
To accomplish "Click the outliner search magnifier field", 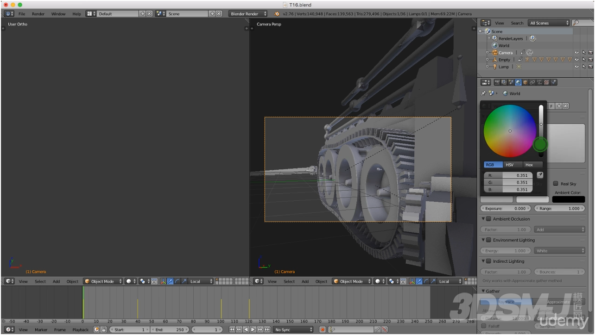I will tap(582, 23).
